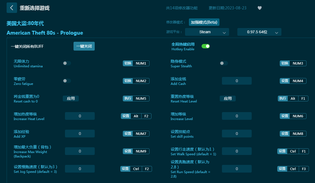
Task: Click the Add XP value field
Action: click(80, 134)
